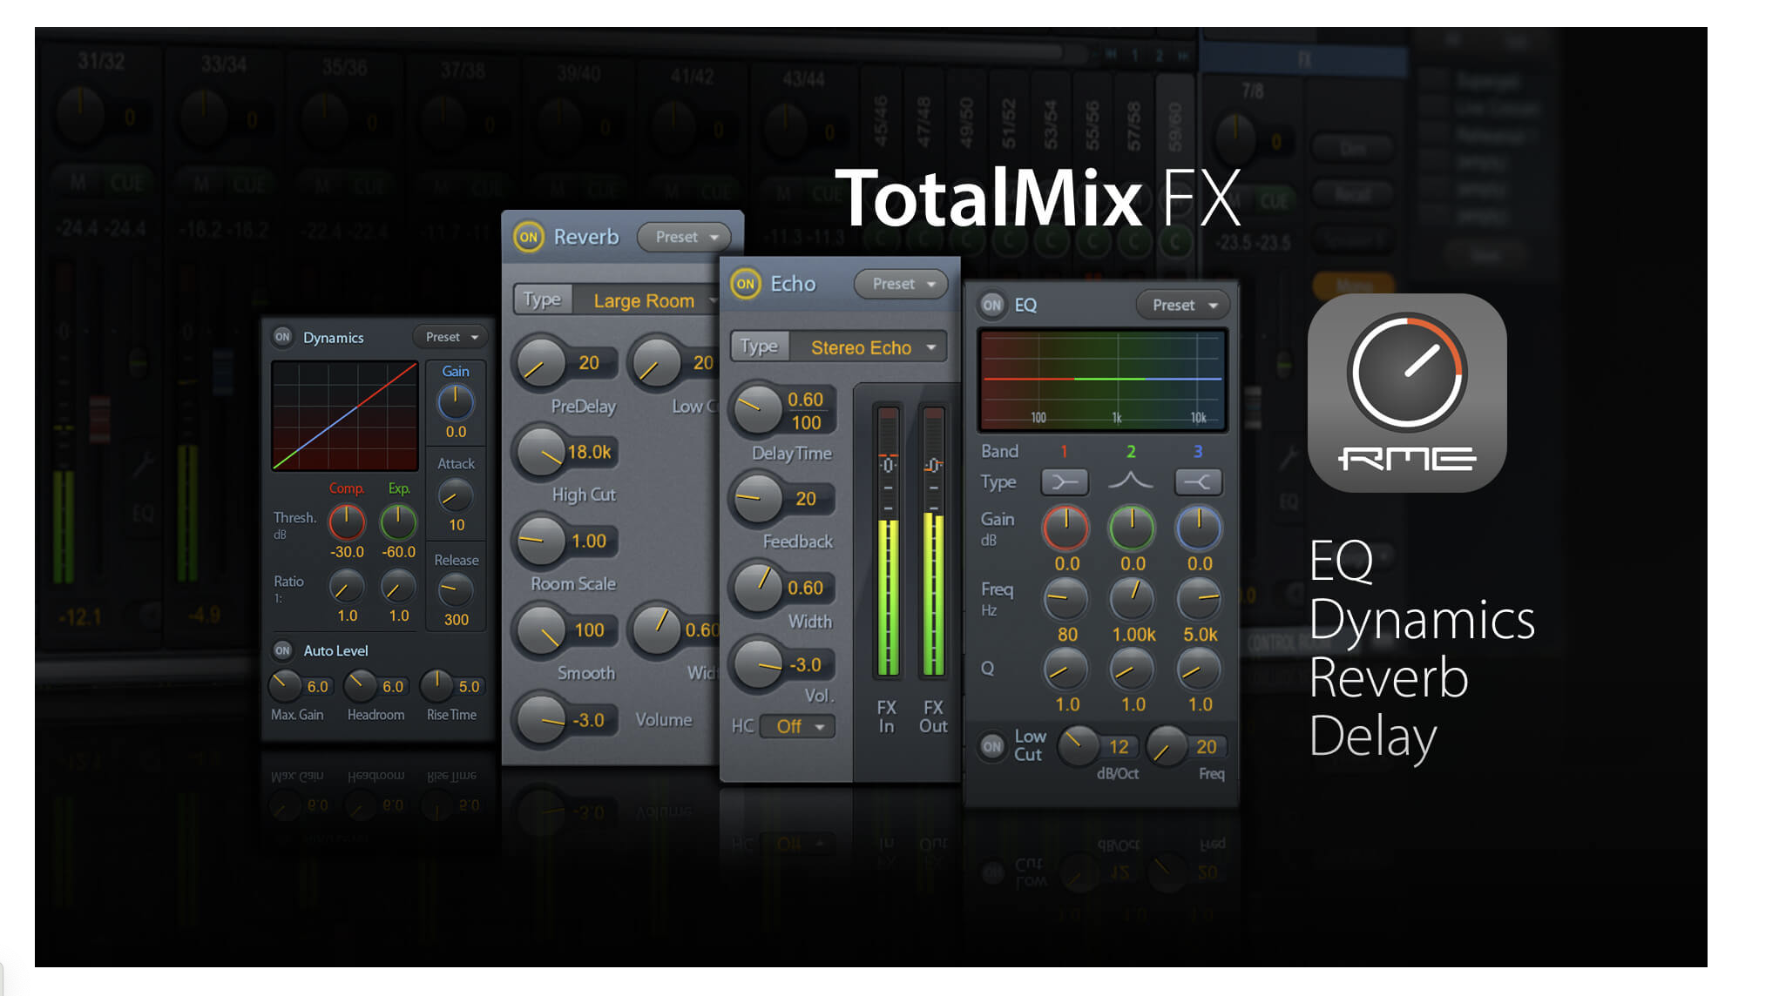
Task: Toggle the Reverb ON button
Action: click(528, 237)
